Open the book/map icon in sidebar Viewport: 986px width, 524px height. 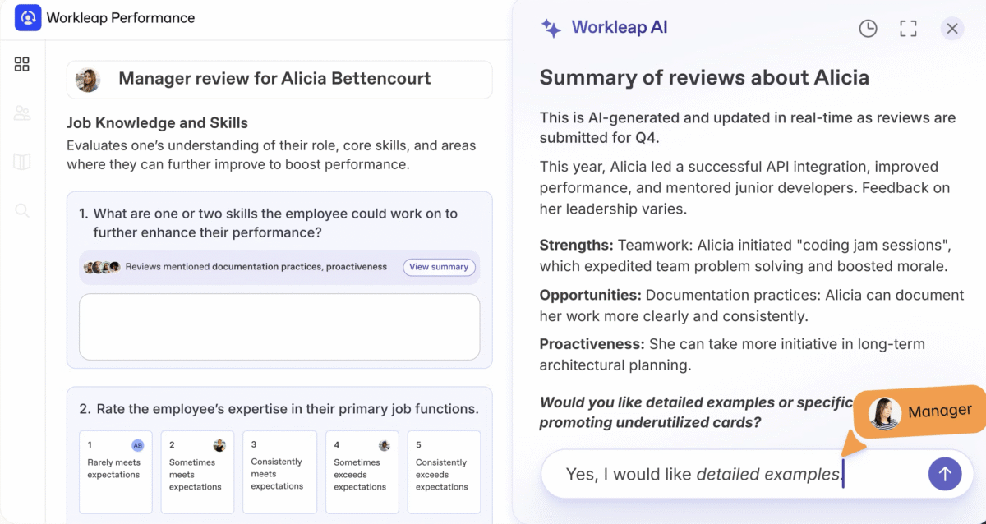tap(22, 162)
